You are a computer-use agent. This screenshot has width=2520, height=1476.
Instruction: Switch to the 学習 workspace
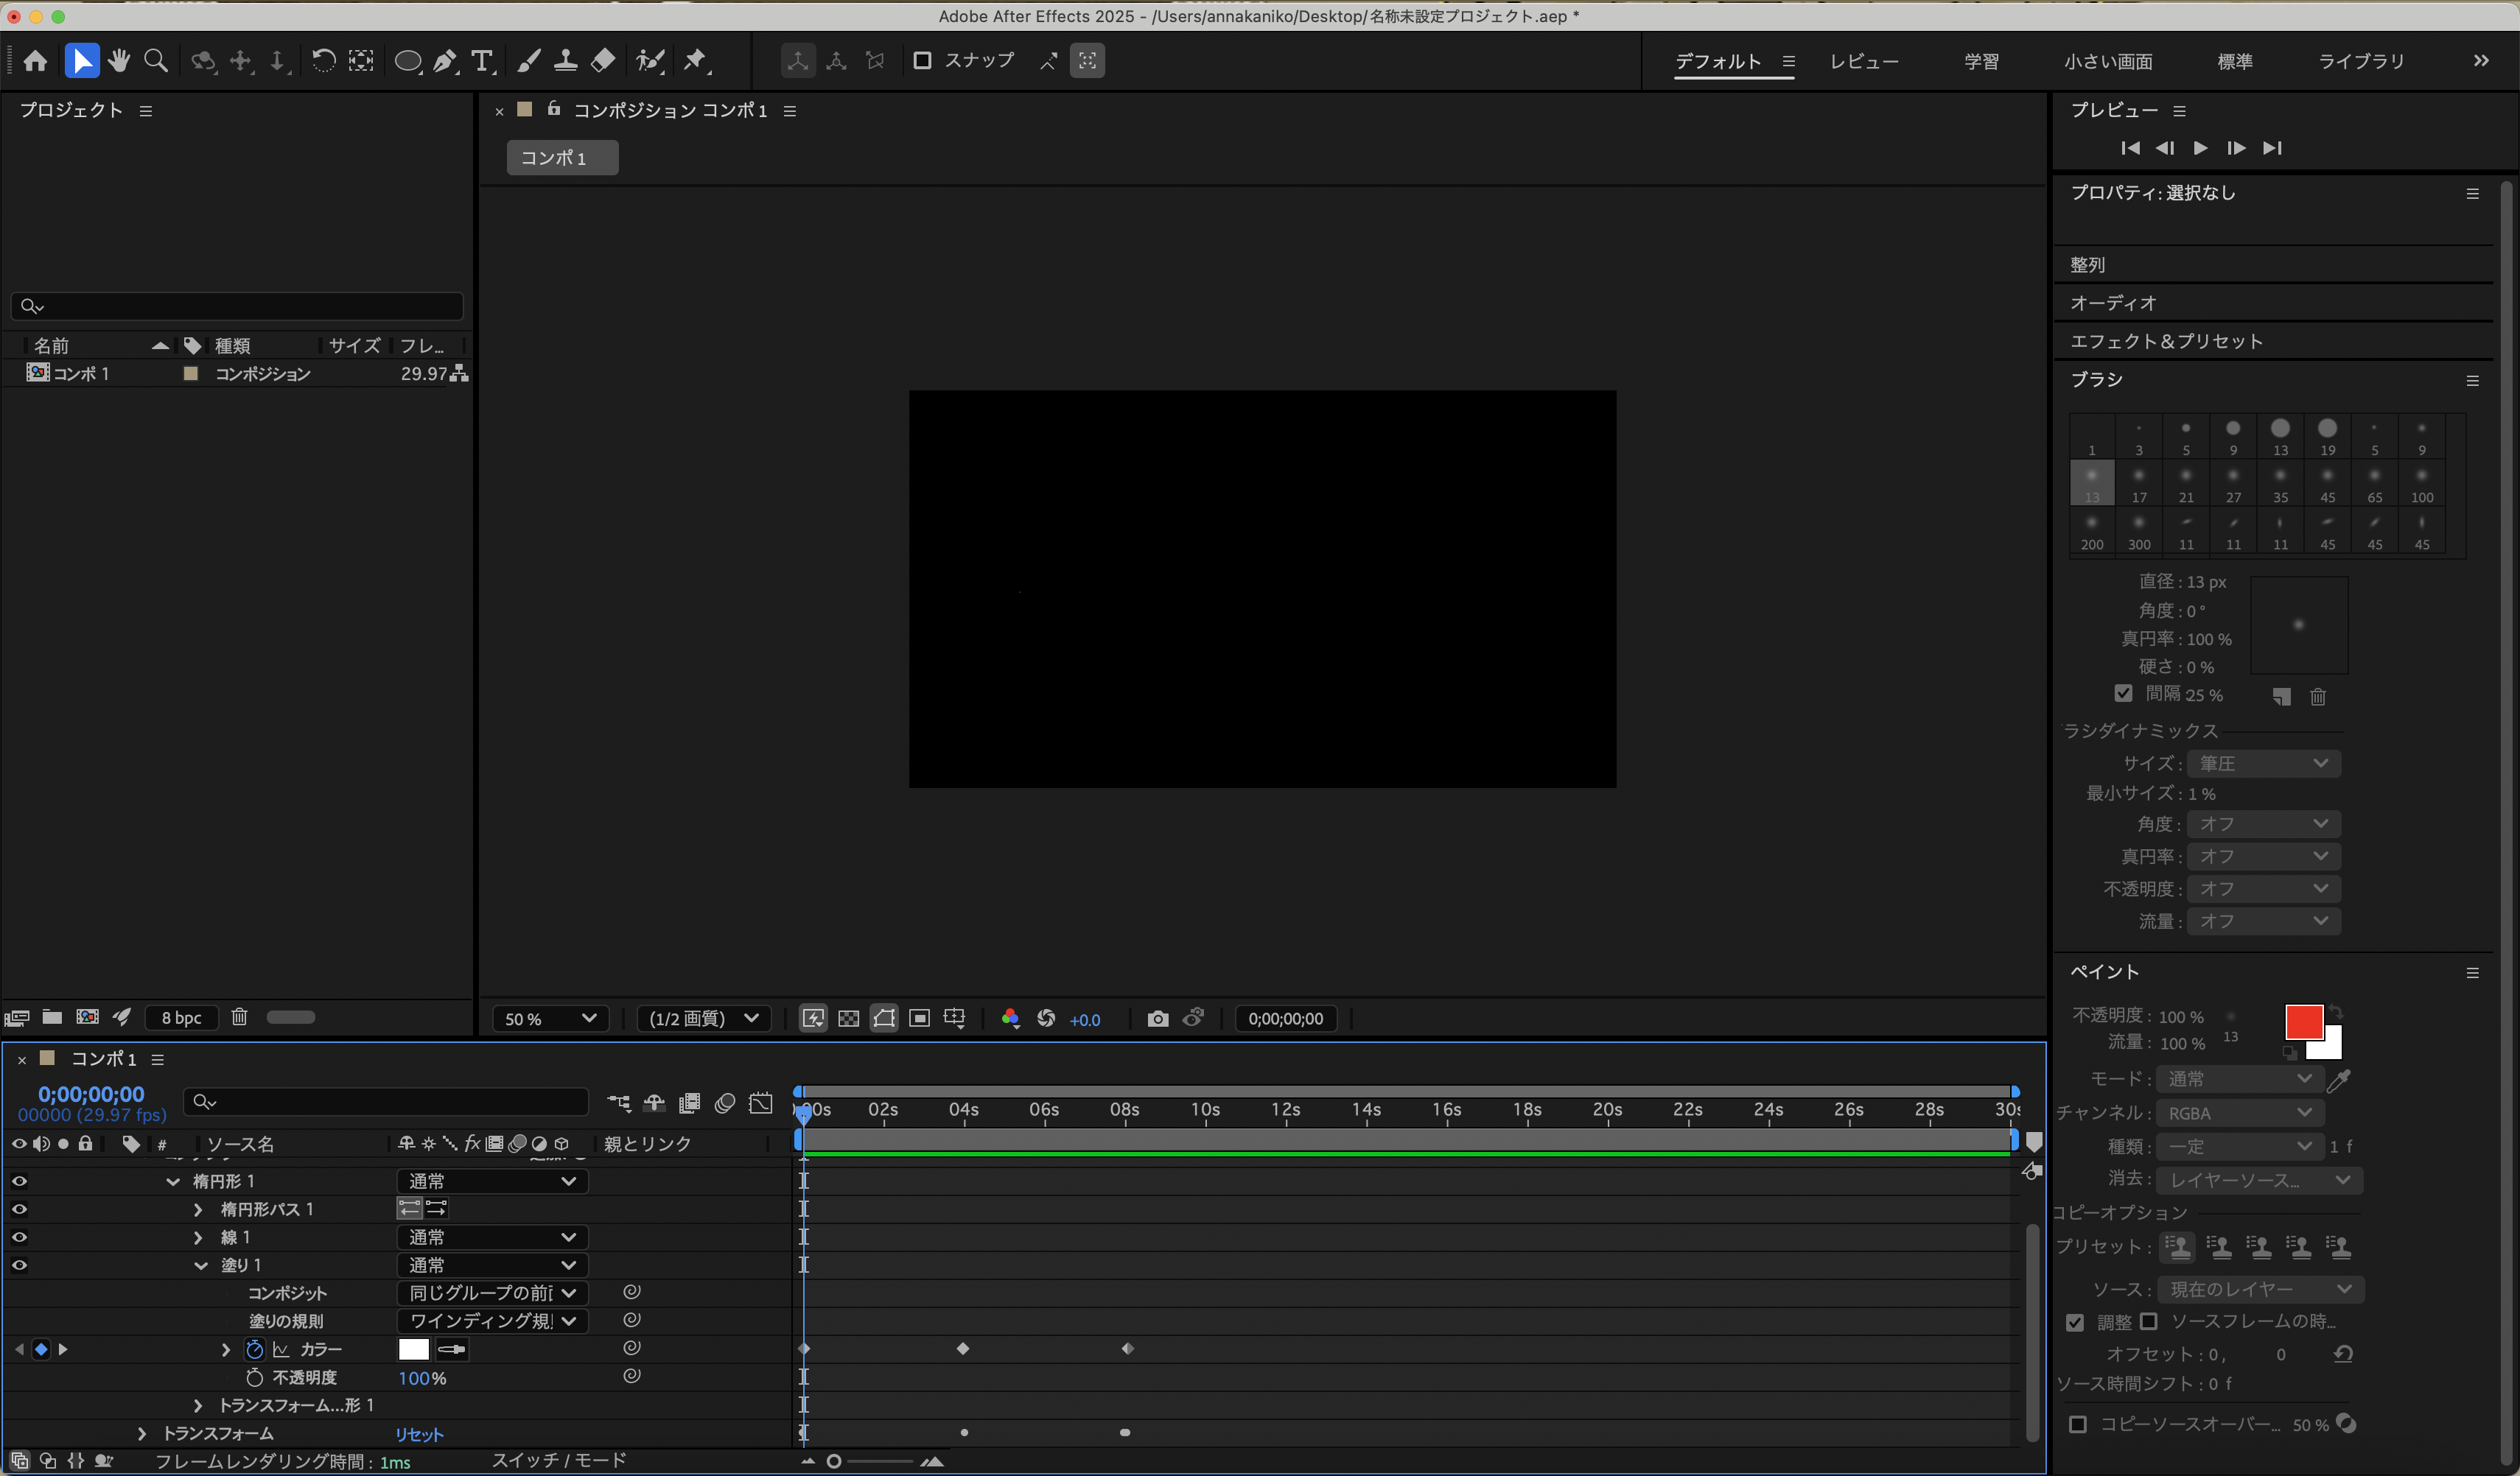point(1982,61)
